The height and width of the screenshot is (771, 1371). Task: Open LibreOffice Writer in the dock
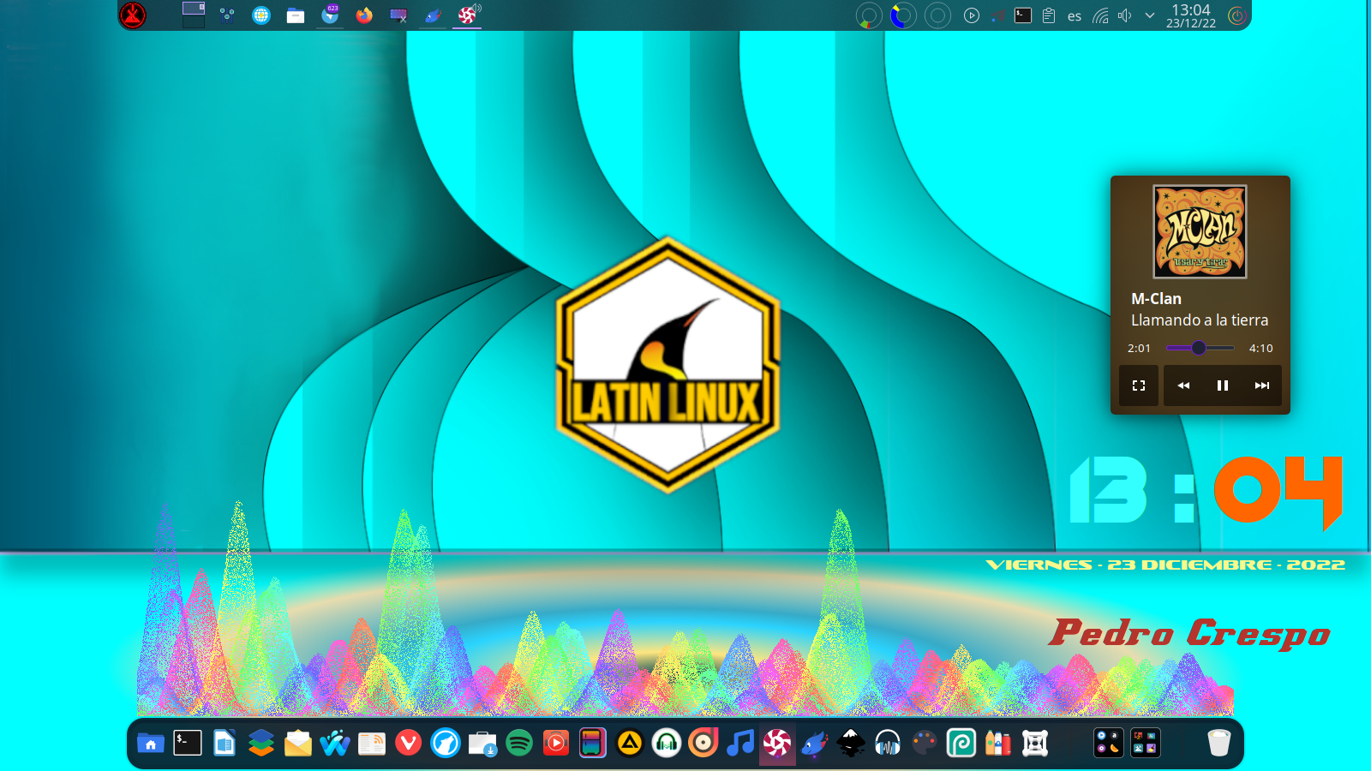(225, 743)
